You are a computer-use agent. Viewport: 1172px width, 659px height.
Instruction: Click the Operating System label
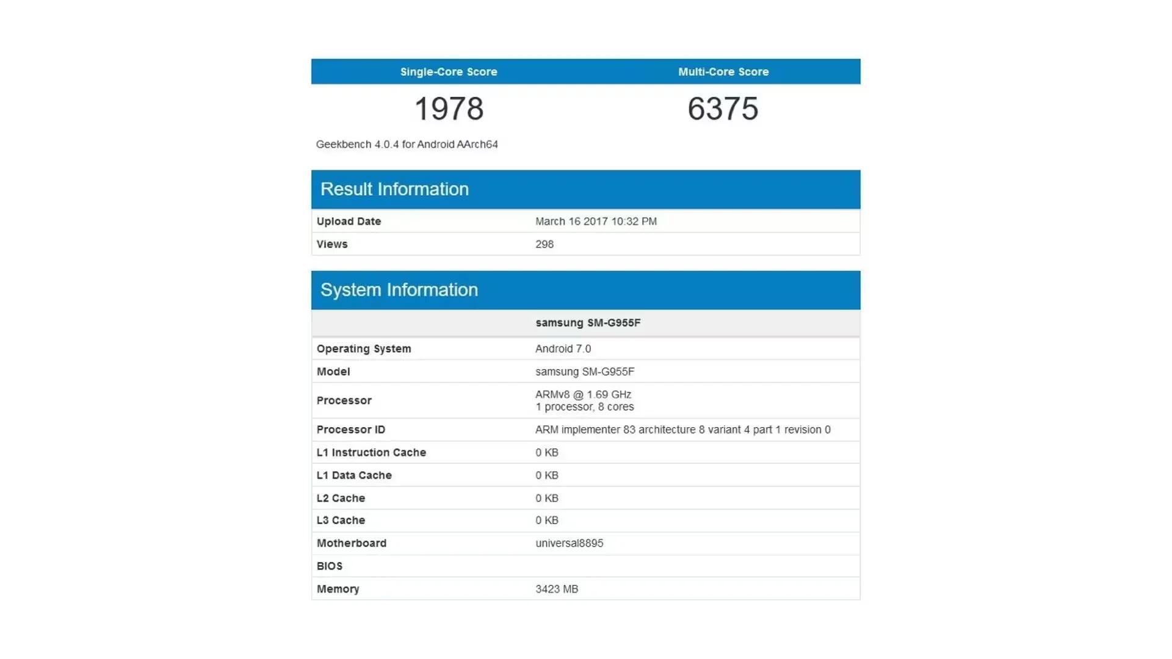point(364,349)
